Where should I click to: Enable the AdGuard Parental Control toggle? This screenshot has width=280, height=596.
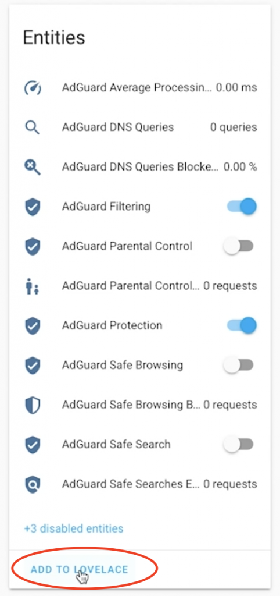[x=238, y=246]
